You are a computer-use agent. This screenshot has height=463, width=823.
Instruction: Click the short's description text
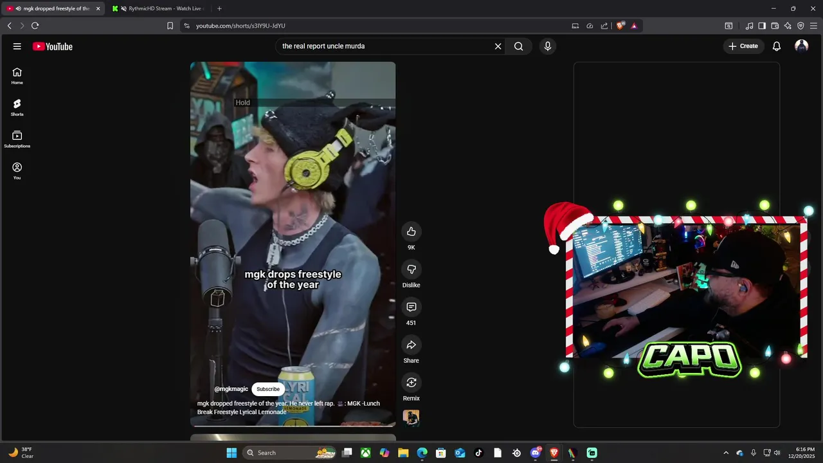click(x=289, y=408)
